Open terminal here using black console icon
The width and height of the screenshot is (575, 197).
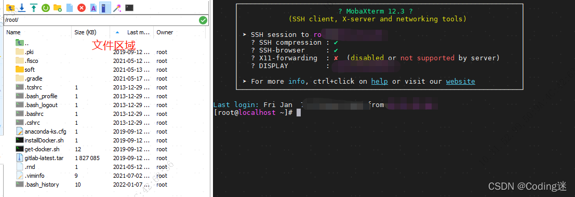[129, 7]
